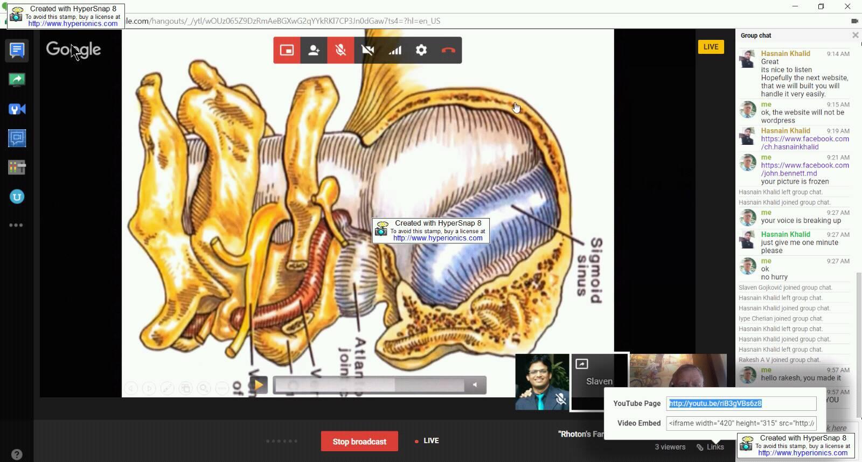The image size is (862, 462).
Task: Close the Group chat panel
Action: [855, 35]
